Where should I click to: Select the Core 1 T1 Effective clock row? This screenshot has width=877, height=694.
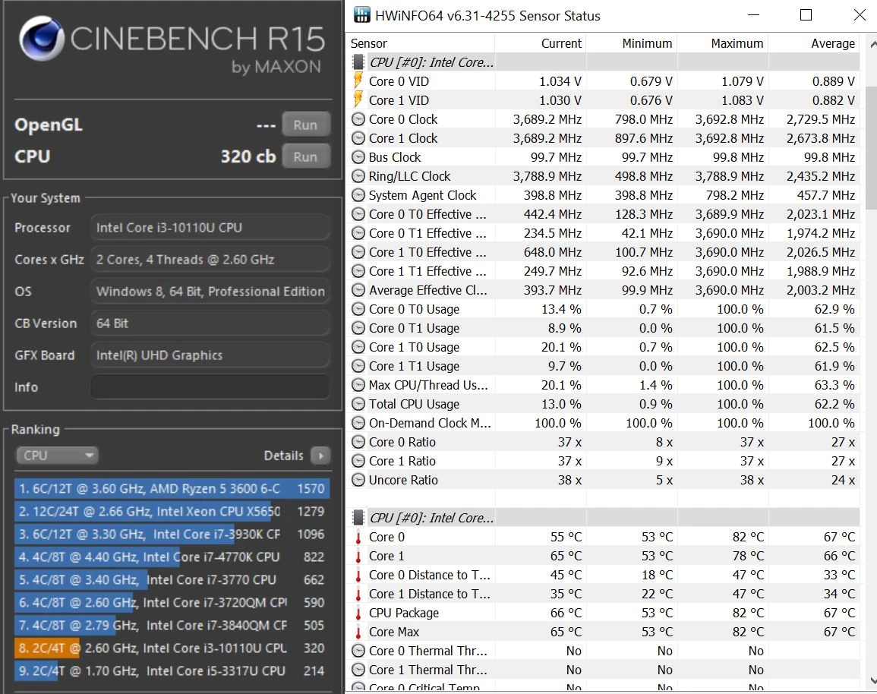[603, 271]
